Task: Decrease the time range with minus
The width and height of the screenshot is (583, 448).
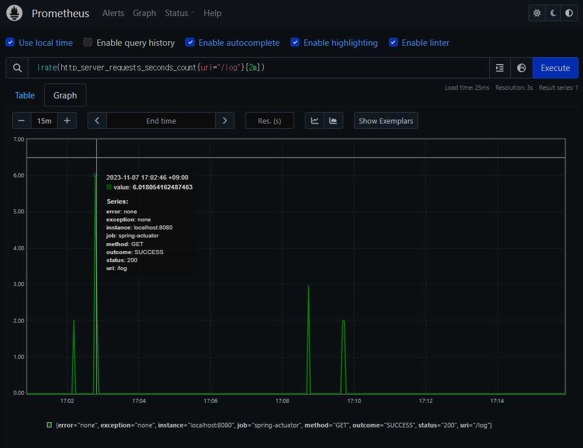Action: [x=22, y=121]
